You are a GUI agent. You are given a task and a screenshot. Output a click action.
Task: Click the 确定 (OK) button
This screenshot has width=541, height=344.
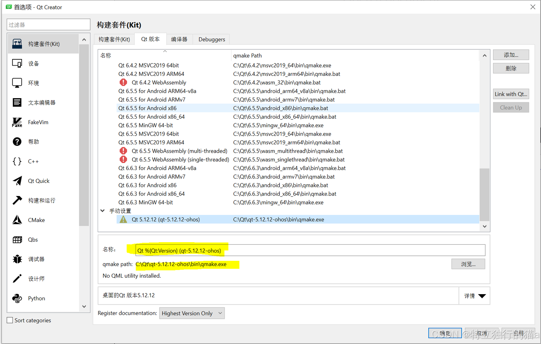pyautogui.click(x=445, y=333)
